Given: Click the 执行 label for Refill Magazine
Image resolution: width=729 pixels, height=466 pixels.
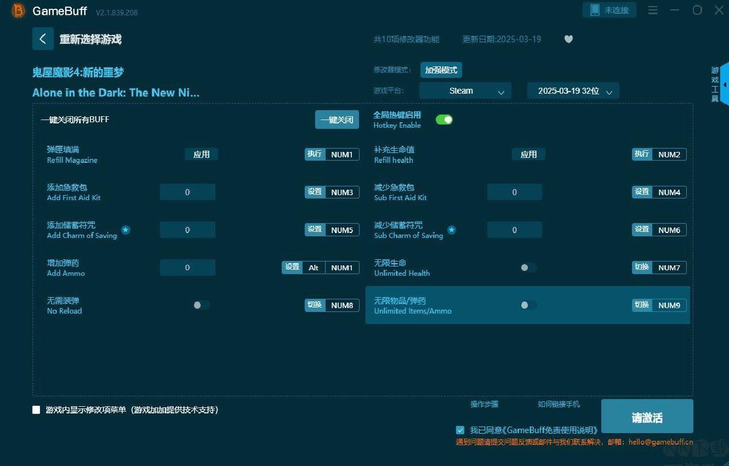Looking at the screenshot, I should [315, 154].
